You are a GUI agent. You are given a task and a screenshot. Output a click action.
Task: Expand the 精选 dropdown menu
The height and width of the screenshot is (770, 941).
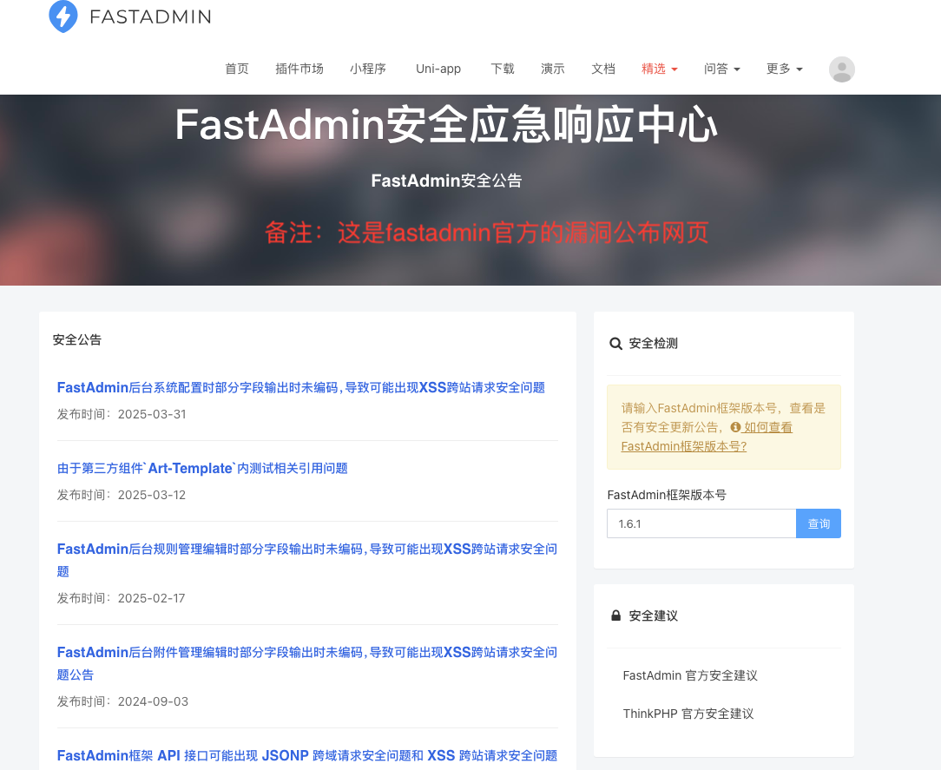click(x=659, y=69)
